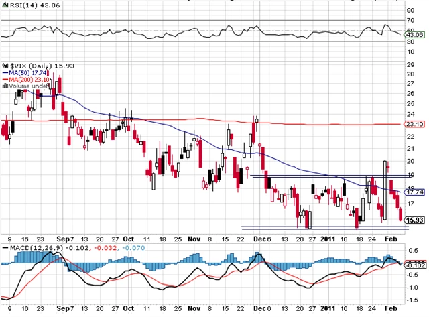Click the volume bars icon beside Volume undef
Image resolution: width=429 pixels, height=317 pixels.
(x=5, y=86)
